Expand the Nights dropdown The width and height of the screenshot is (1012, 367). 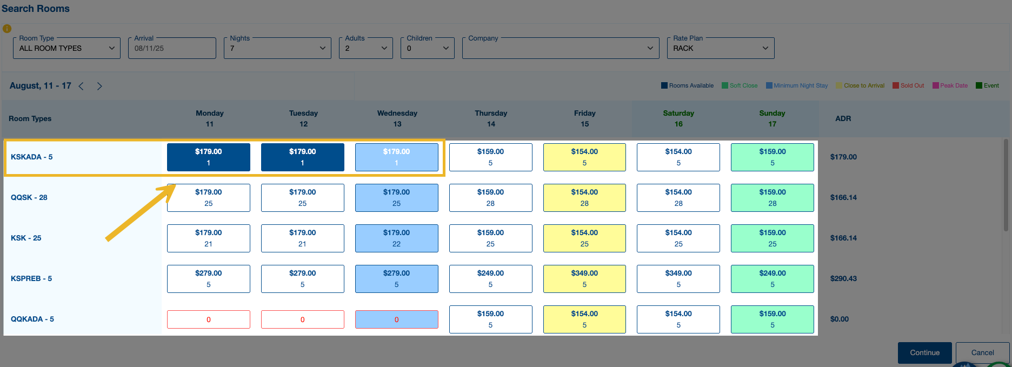pos(277,48)
